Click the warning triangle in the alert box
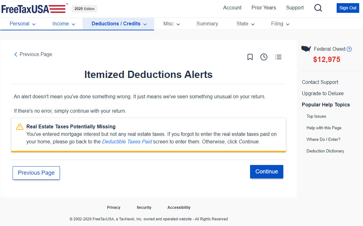 (x=19, y=126)
